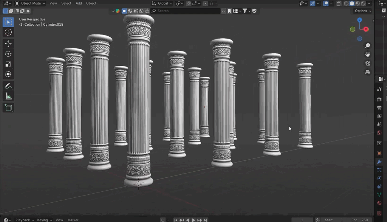Open the Add menu
Image resolution: width=387 pixels, height=222 pixels.
tap(79, 3)
